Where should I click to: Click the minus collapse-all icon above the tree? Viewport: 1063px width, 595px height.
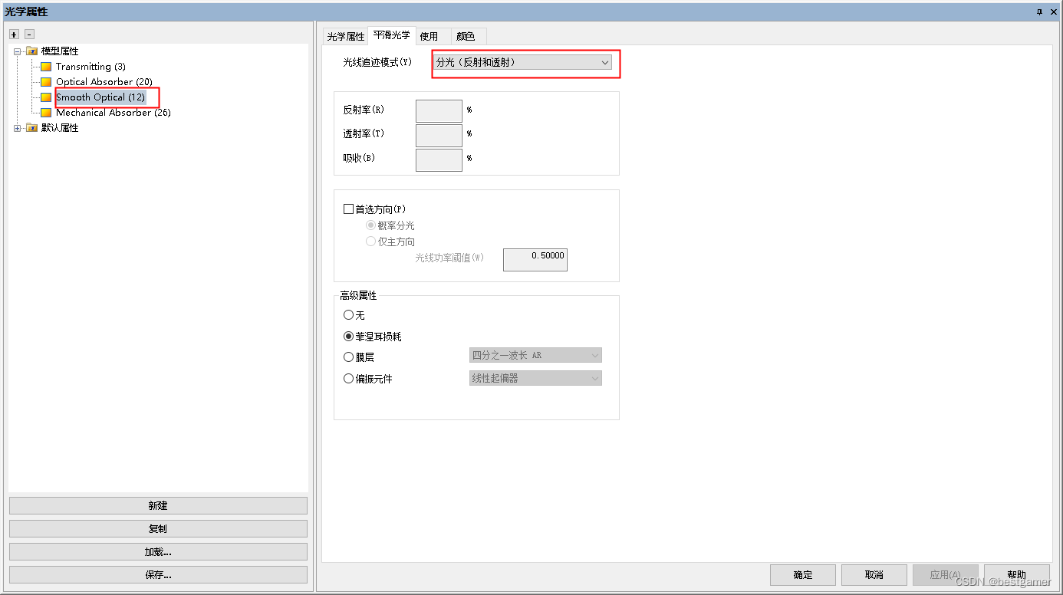[28, 34]
